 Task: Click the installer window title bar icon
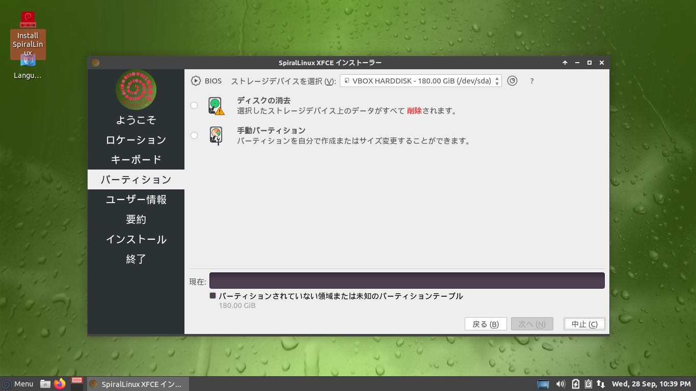click(x=96, y=63)
